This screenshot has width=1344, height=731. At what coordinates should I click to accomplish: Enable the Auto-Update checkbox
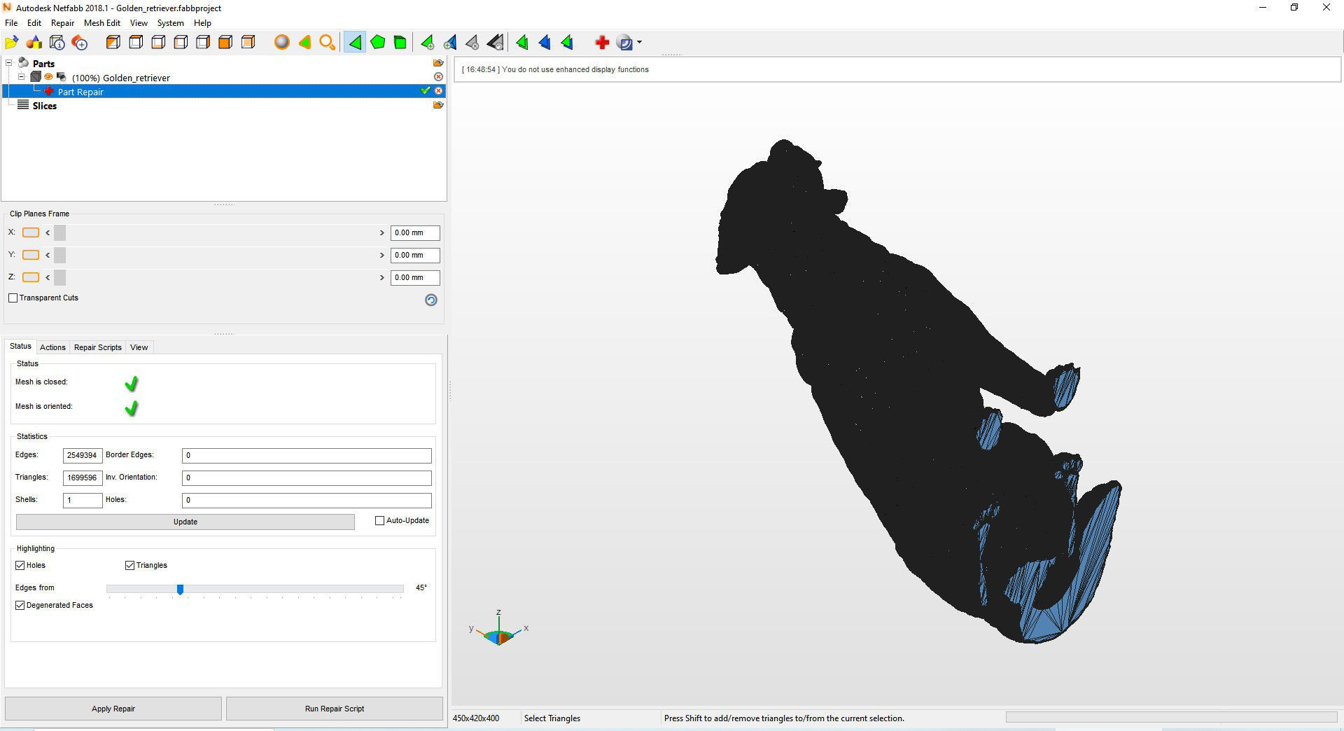tap(380, 521)
